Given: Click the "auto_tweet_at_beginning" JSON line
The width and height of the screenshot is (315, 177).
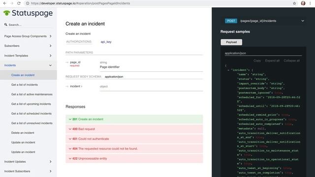Looking at the screenshot, I should tap(264, 168).
